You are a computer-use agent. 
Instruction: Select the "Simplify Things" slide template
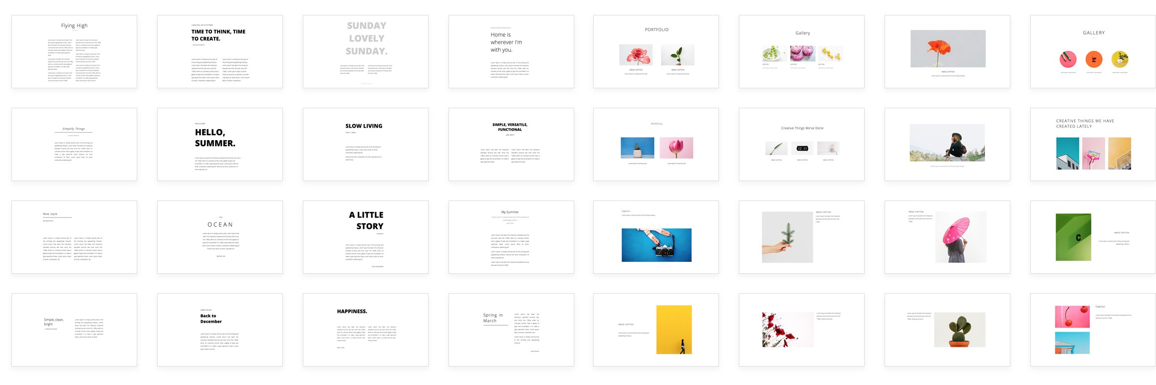coord(74,145)
